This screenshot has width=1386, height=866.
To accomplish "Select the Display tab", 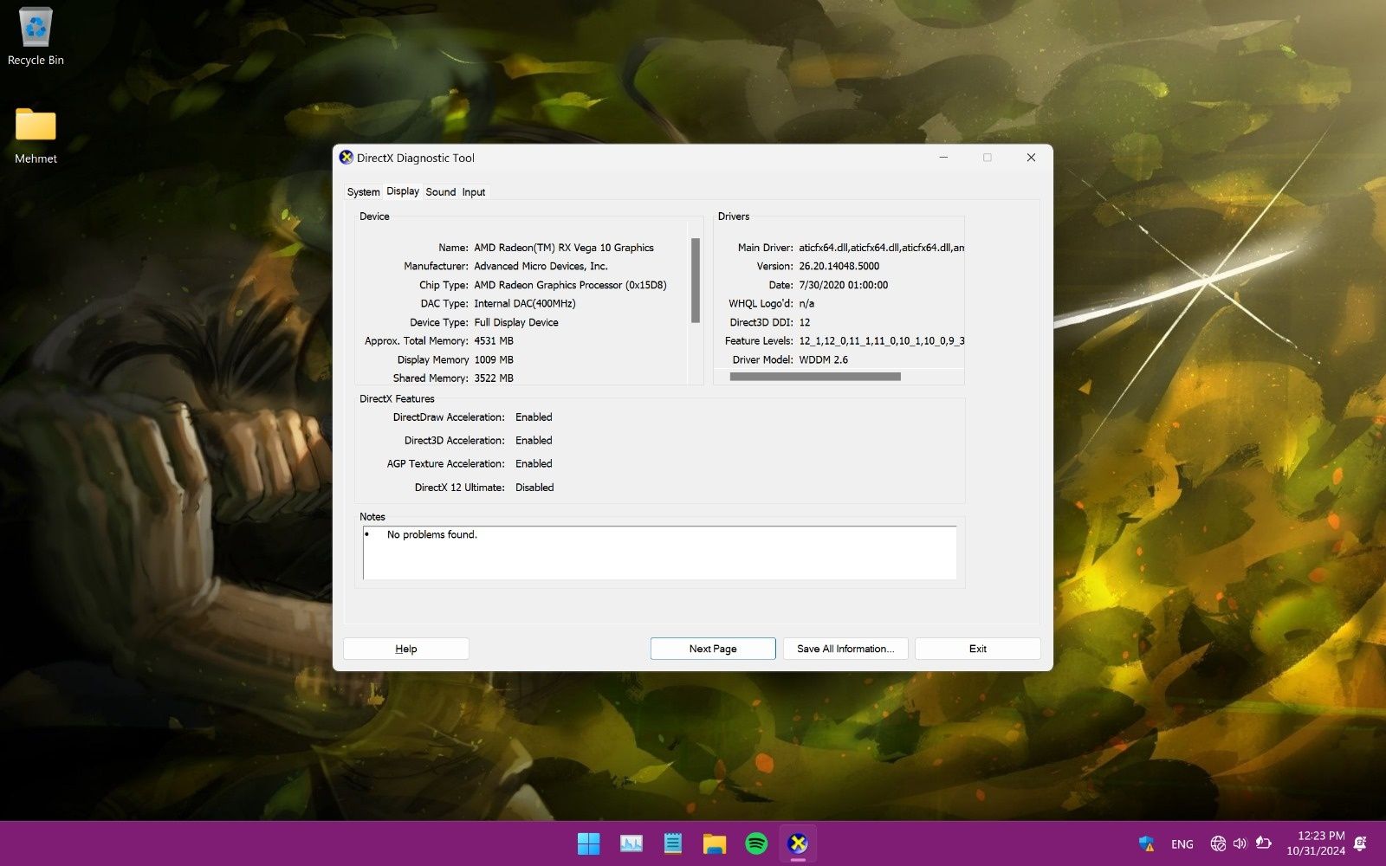I will coord(403,191).
